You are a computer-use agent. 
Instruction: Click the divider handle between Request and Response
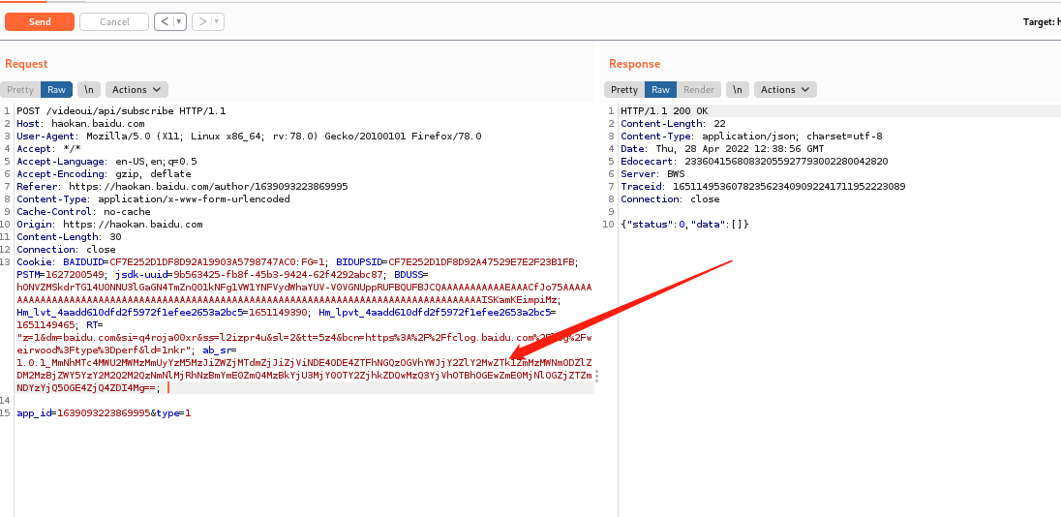(x=596, y=376)
